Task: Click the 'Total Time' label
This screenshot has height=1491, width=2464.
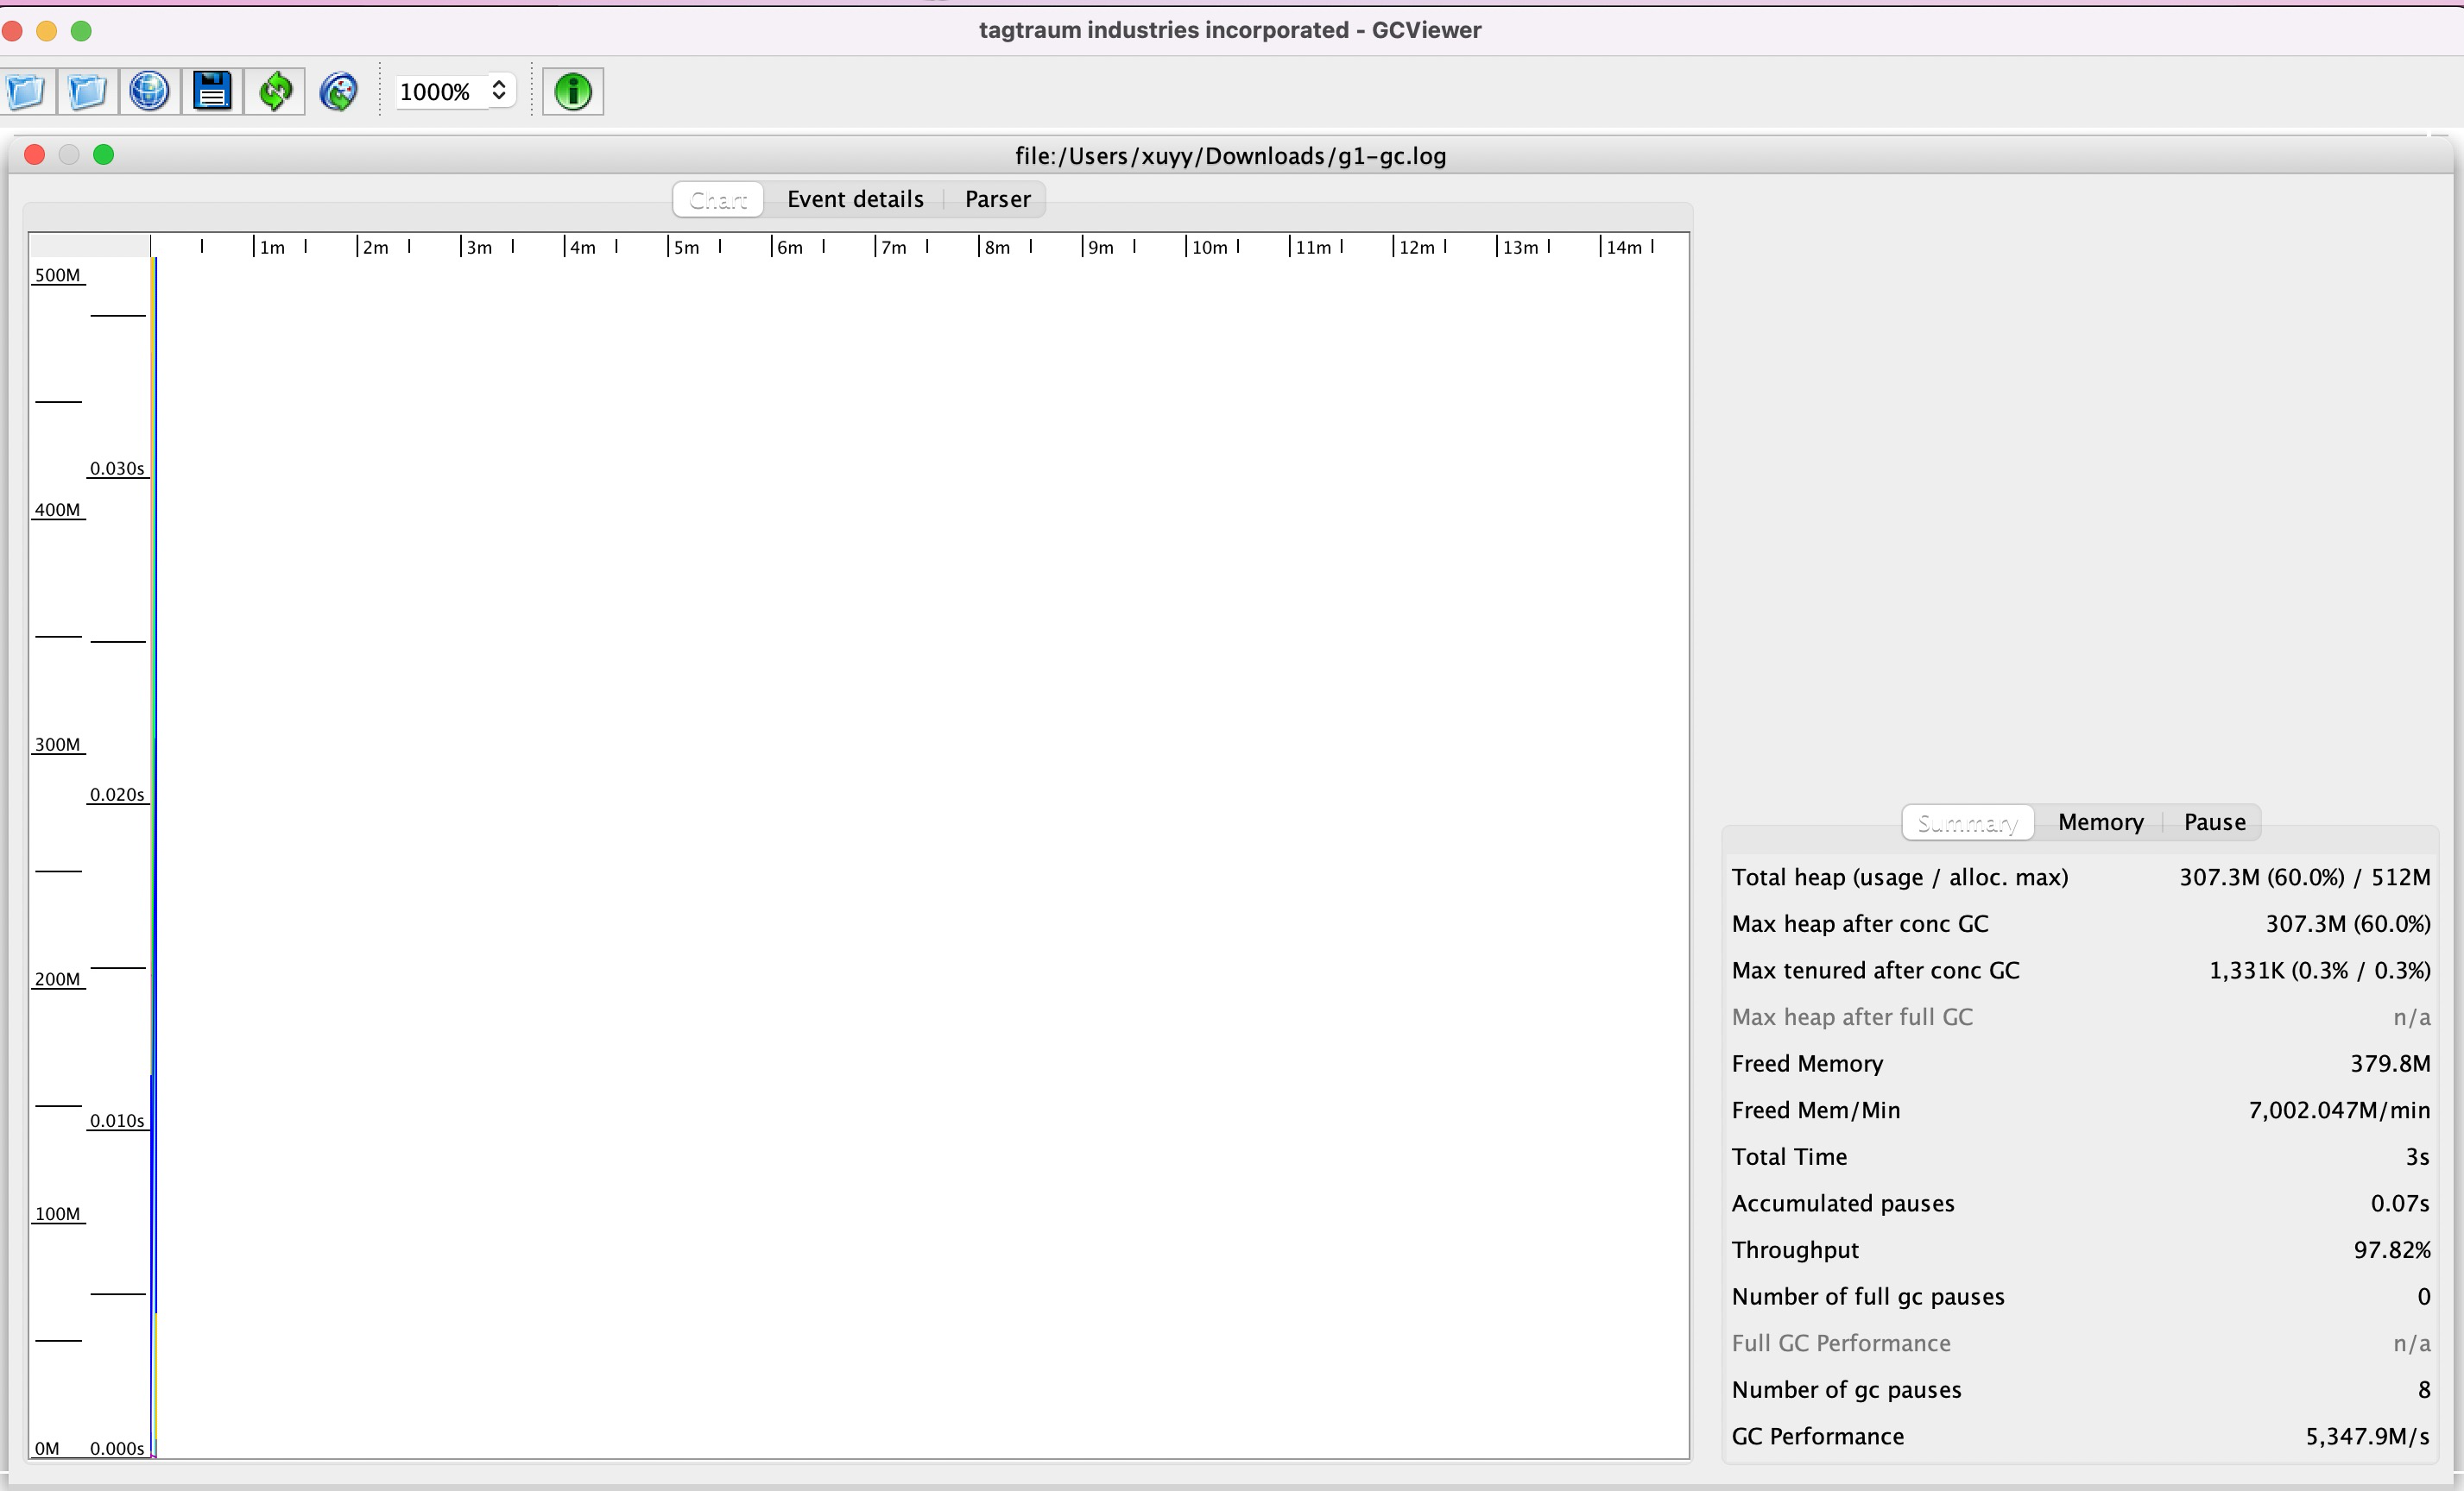Action: (1789, 1157)
